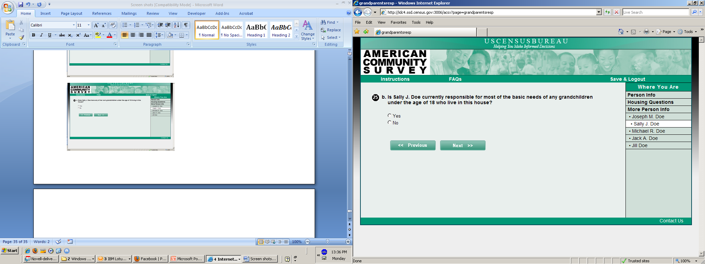
Task: Select the Yes radio button in the survey
Action: pos(390,115)
